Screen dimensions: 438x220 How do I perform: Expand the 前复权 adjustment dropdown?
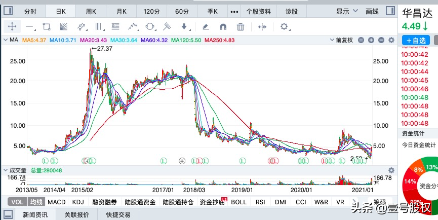point(347,40)
